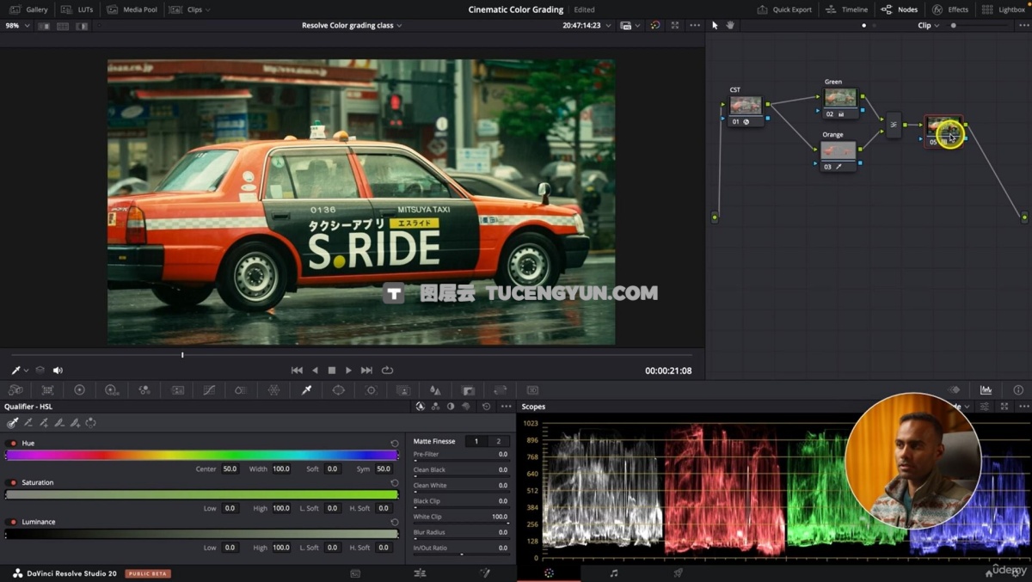Viewport: 1032px width, 582px height.
Task: Open the Magic Mask palette
Action: (x=402, y=390)
